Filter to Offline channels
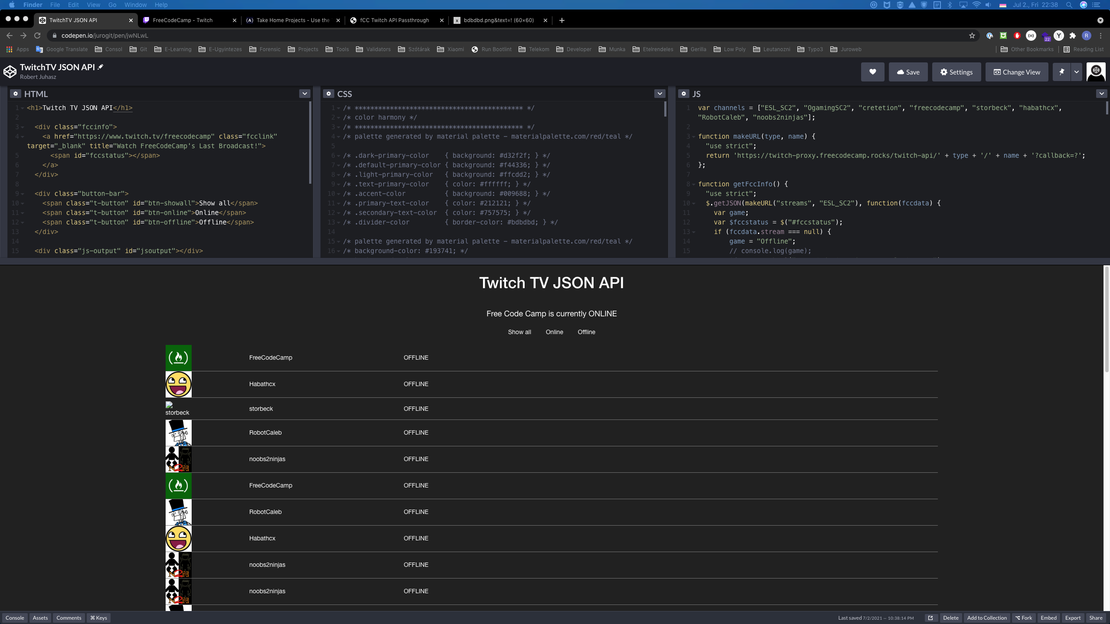 coord(586,332)
